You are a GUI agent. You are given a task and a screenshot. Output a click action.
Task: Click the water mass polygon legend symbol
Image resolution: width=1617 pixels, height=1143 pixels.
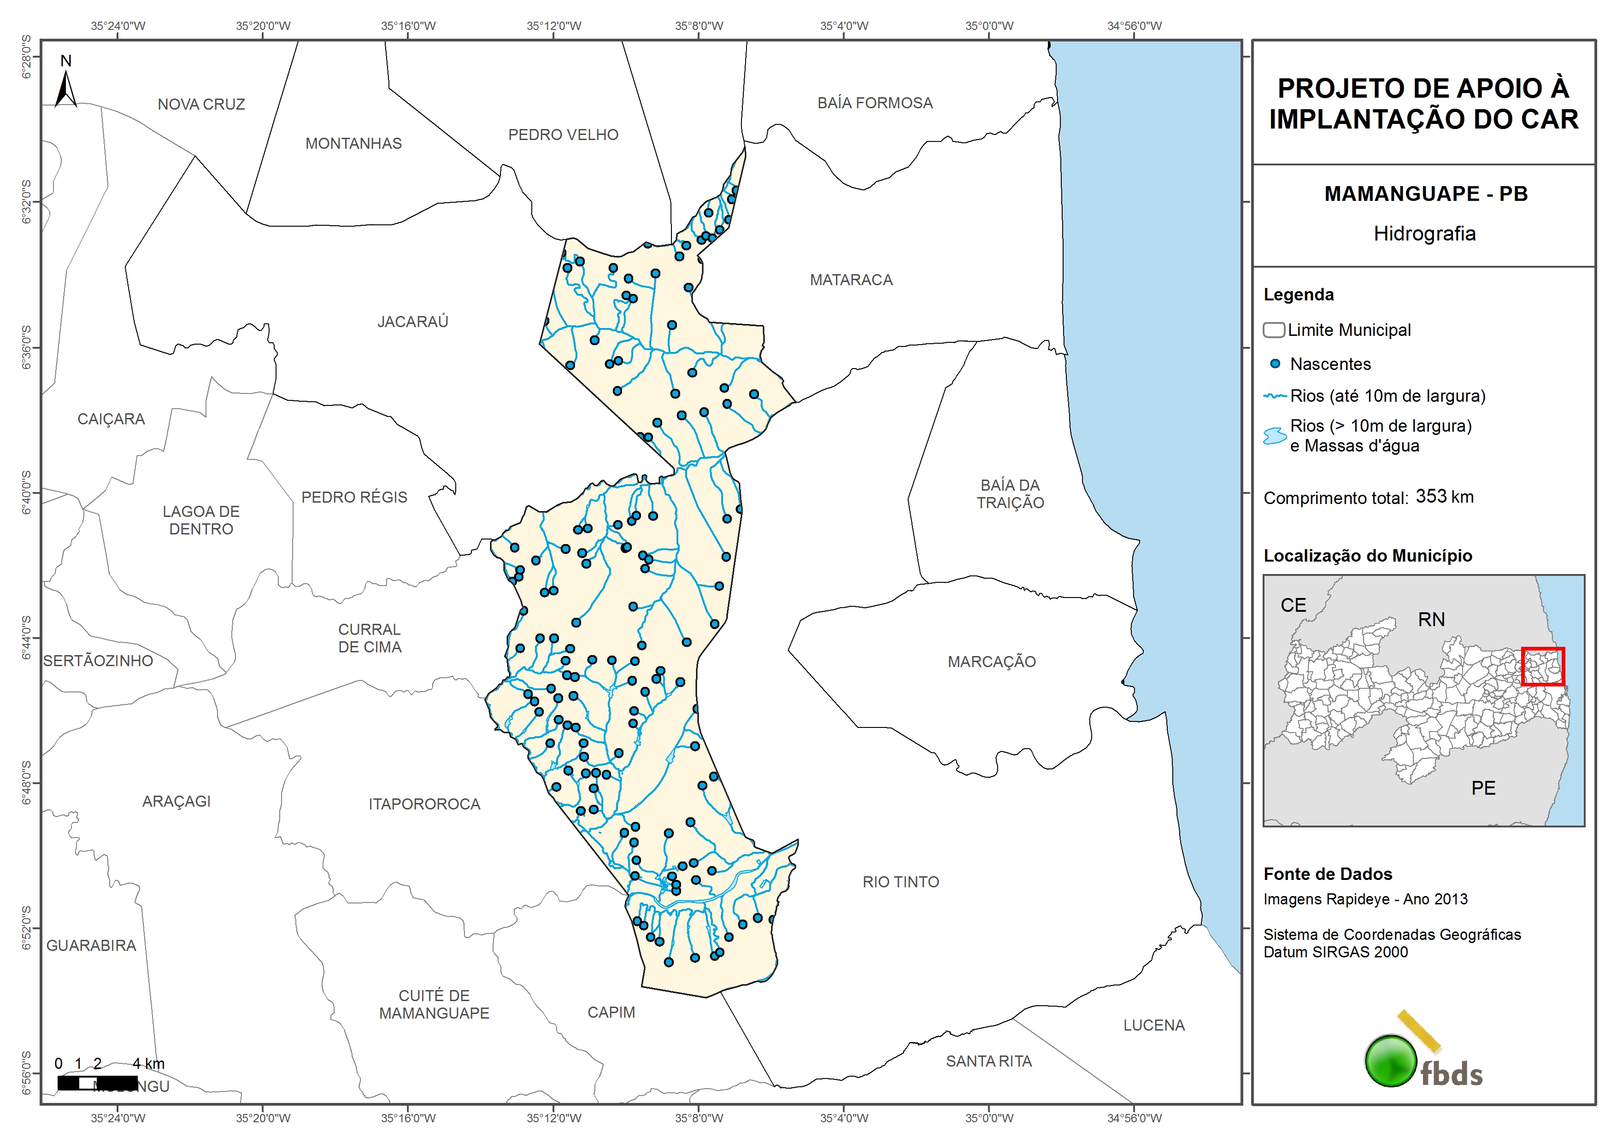(x=1275, y=436)
